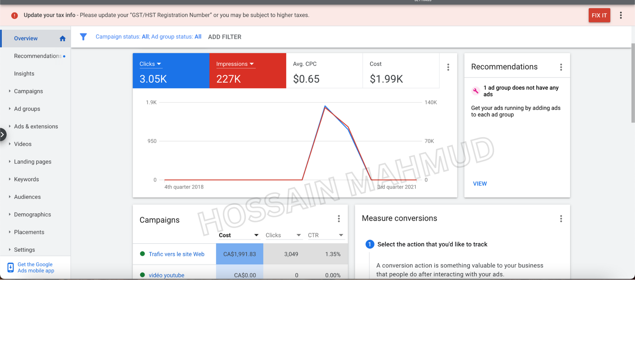Screen dimensions: 635x357
Task: Select the Cost $1.99K metric tile
Action: pyautogui.click(x=401, y=71)
